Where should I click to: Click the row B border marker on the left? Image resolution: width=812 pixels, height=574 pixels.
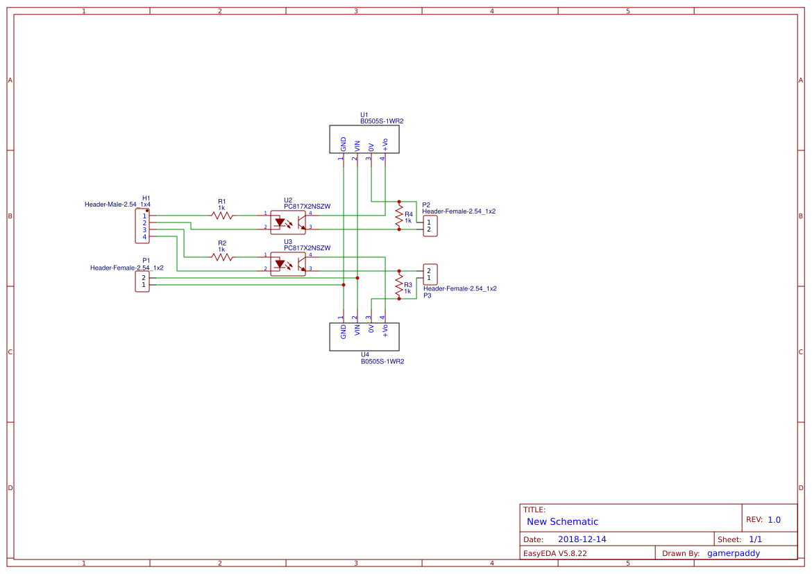10,216
